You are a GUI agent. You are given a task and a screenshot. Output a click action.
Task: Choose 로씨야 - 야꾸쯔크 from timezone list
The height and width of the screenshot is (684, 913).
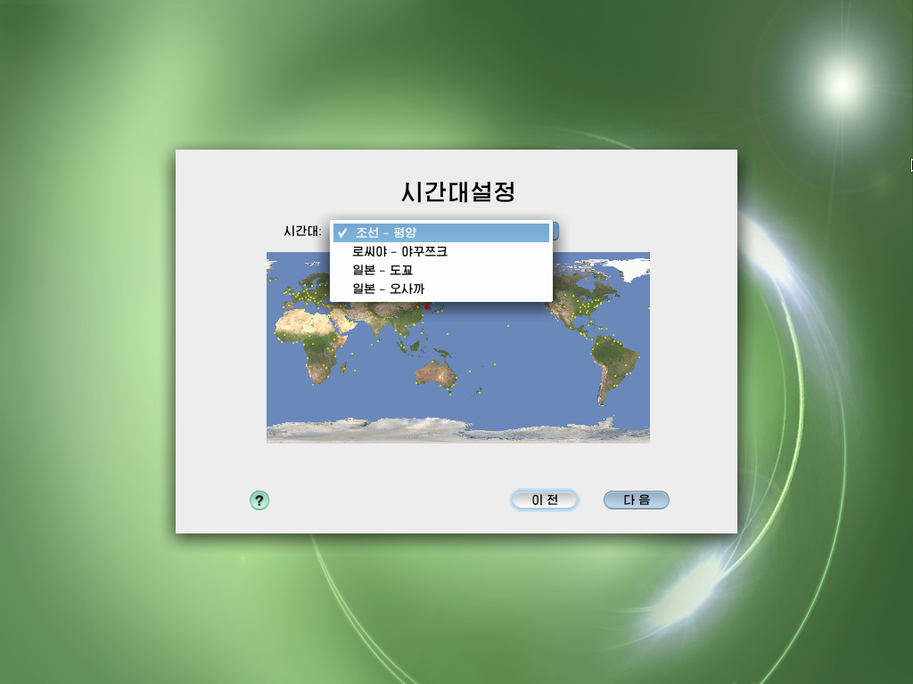pos(440,251)
